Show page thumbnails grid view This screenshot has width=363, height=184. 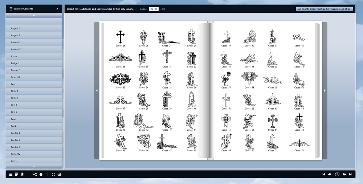click(16, 174)
